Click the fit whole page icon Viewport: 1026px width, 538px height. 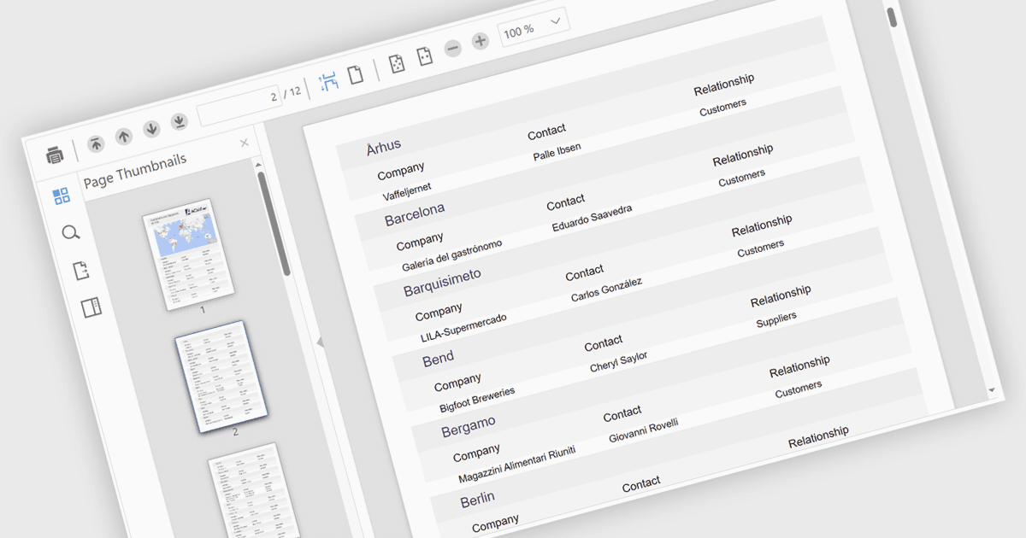[x=397, y=64]
